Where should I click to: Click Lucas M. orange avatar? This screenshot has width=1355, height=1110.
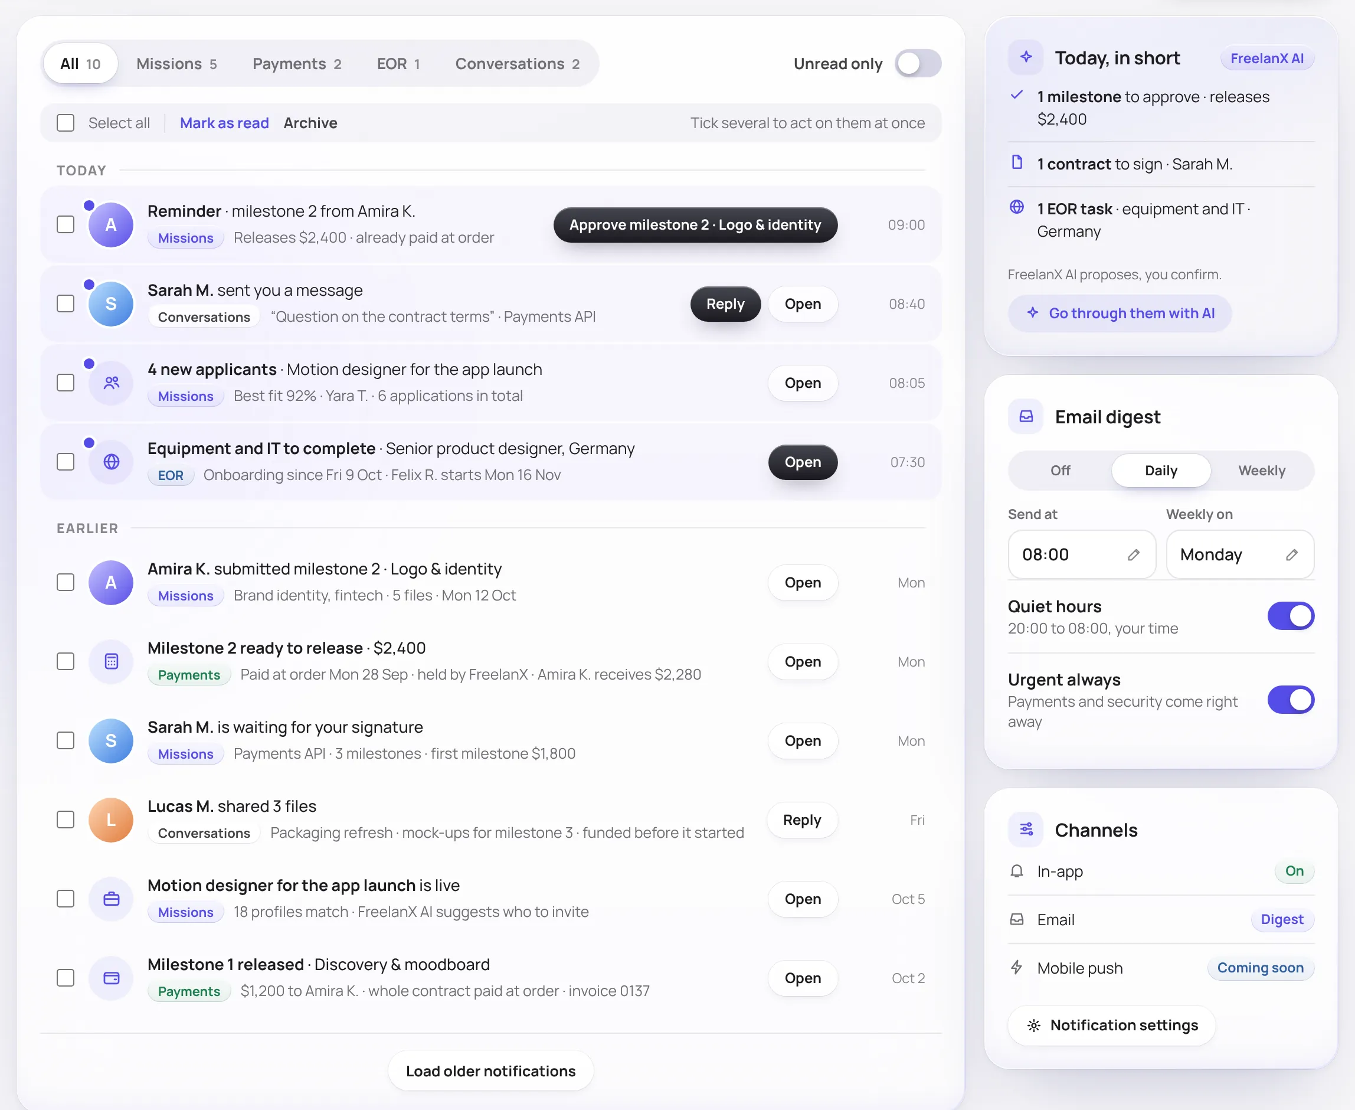click(111, 820)
